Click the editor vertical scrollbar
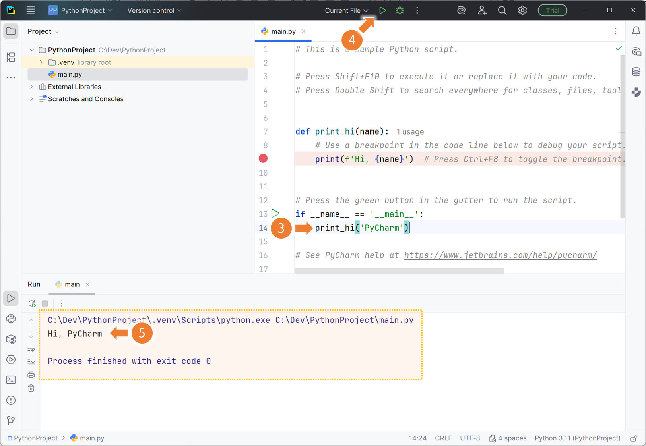Viewport: 646px width, 446px height. pos(623,137)
